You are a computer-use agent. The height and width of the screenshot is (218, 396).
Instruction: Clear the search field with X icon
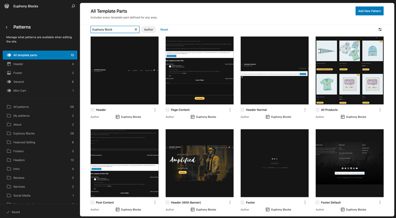coord(136,29)
